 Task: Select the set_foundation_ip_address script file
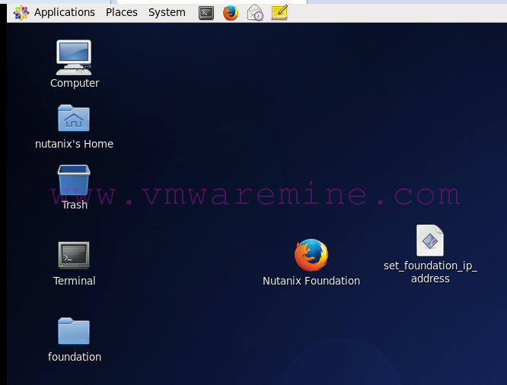[x=430, y=240]
